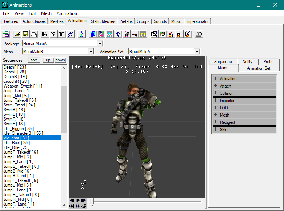Open the Animation menu
The width and height of the screenshot is (284, 211).
67,13
